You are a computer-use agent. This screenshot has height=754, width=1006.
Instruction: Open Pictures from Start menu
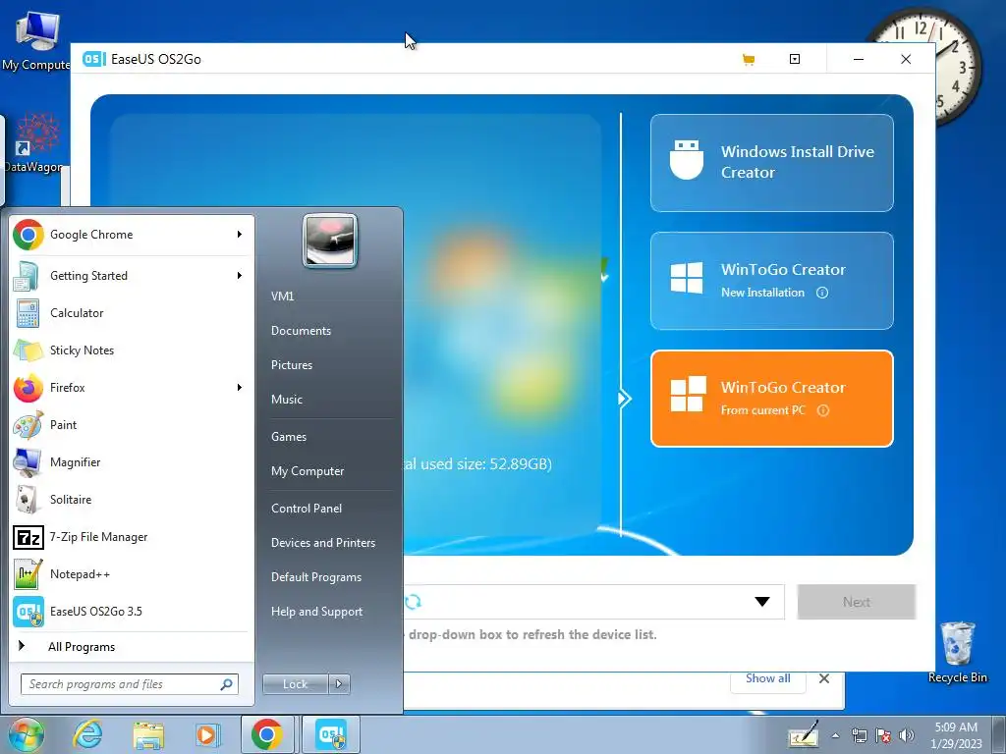pos(292,365)
